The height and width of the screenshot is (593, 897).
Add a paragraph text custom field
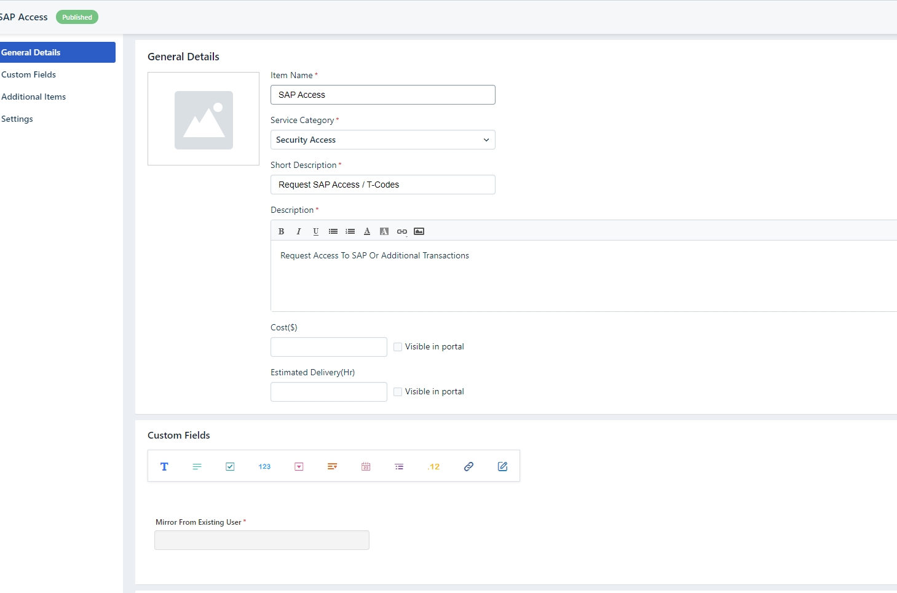[197, 466]
